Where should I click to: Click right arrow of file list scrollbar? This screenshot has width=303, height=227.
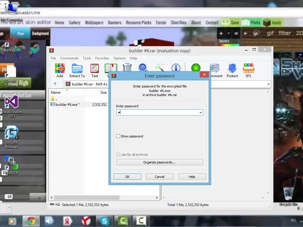coord(157,197)
